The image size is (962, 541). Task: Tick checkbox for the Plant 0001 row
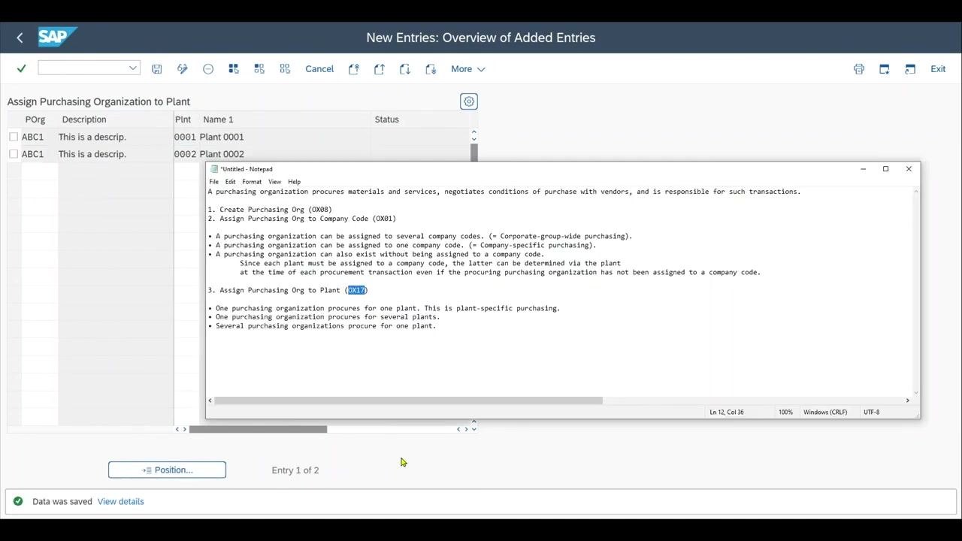tap(14, 137)
